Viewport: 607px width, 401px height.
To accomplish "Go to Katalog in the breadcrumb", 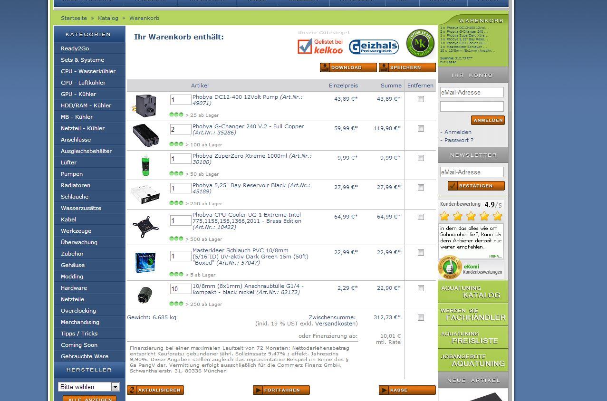I will click(x=108, y=18).
